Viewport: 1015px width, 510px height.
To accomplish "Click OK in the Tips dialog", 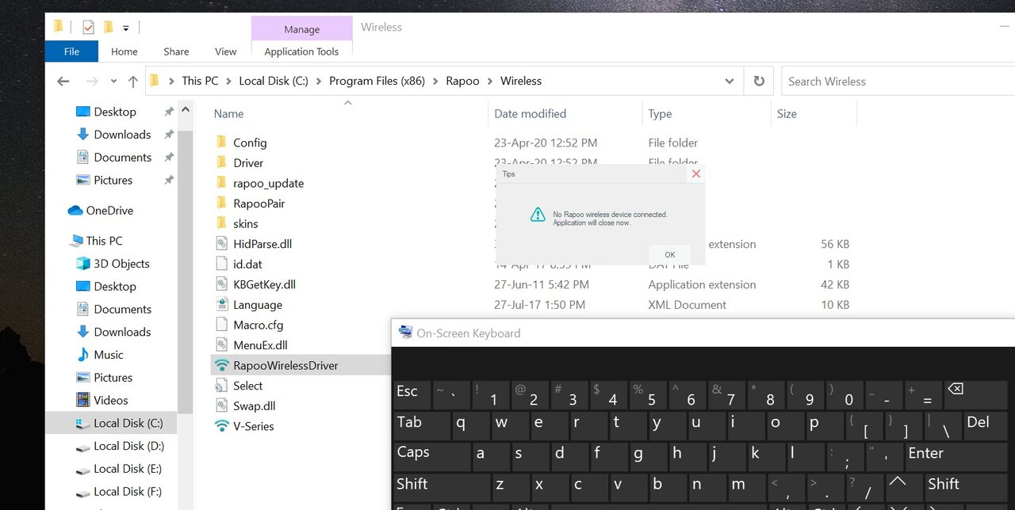I will point(669,254).
